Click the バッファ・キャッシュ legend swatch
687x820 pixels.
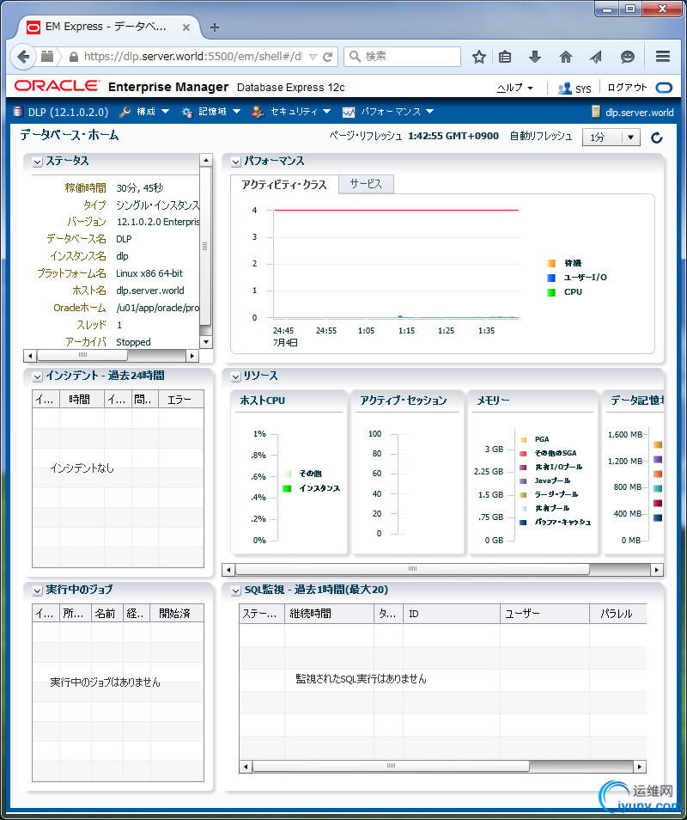(x=523, y=522)
